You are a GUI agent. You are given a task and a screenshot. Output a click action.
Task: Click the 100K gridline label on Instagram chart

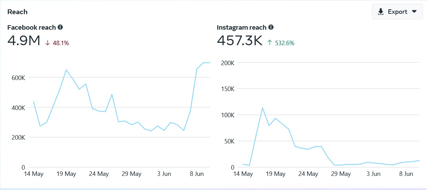228,115
